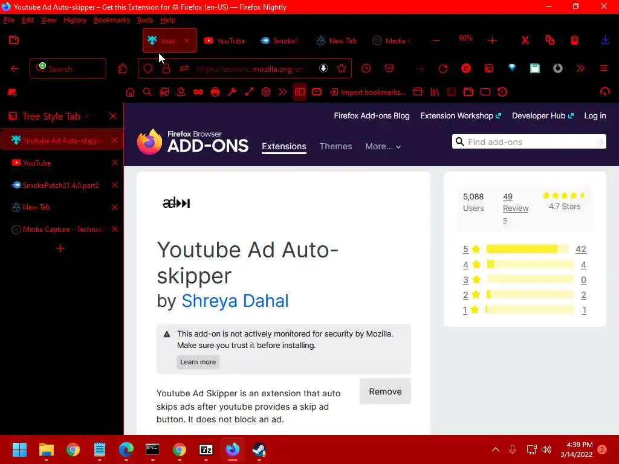Open site permissions icon in address bar
619x464 pixels.
[184, 69]
